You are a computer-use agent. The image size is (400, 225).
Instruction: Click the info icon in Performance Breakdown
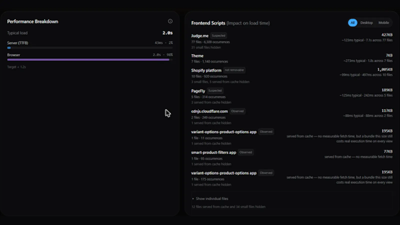(170, 21)
